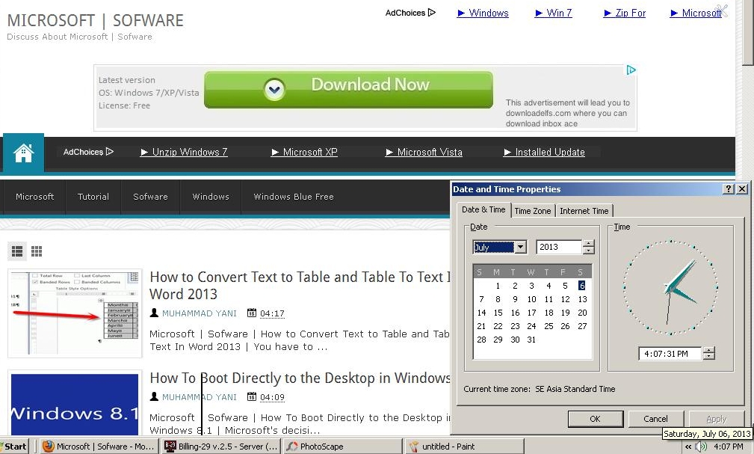754x454 pixels.
Task: Switch to the Internet Time tab
Action: pos(584,211)
